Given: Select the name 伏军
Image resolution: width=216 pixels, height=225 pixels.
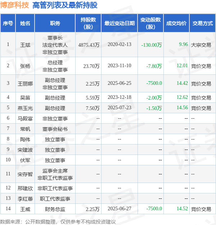Looking at the screenshot, I should pos(25,160).
